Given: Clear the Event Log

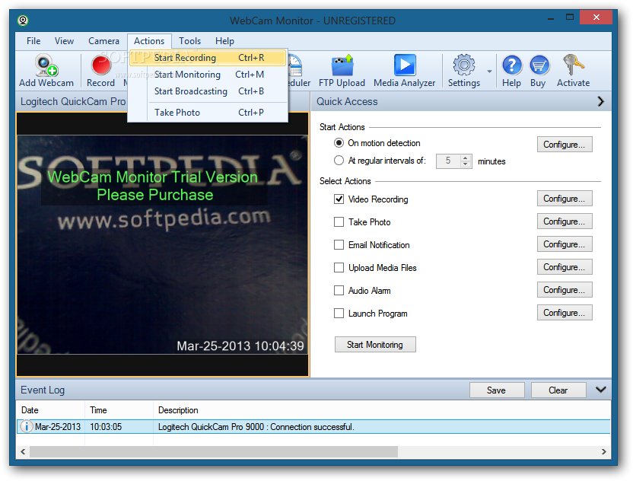Looking at the screenshot, I should pyautogui.click(x=558, y=390).
